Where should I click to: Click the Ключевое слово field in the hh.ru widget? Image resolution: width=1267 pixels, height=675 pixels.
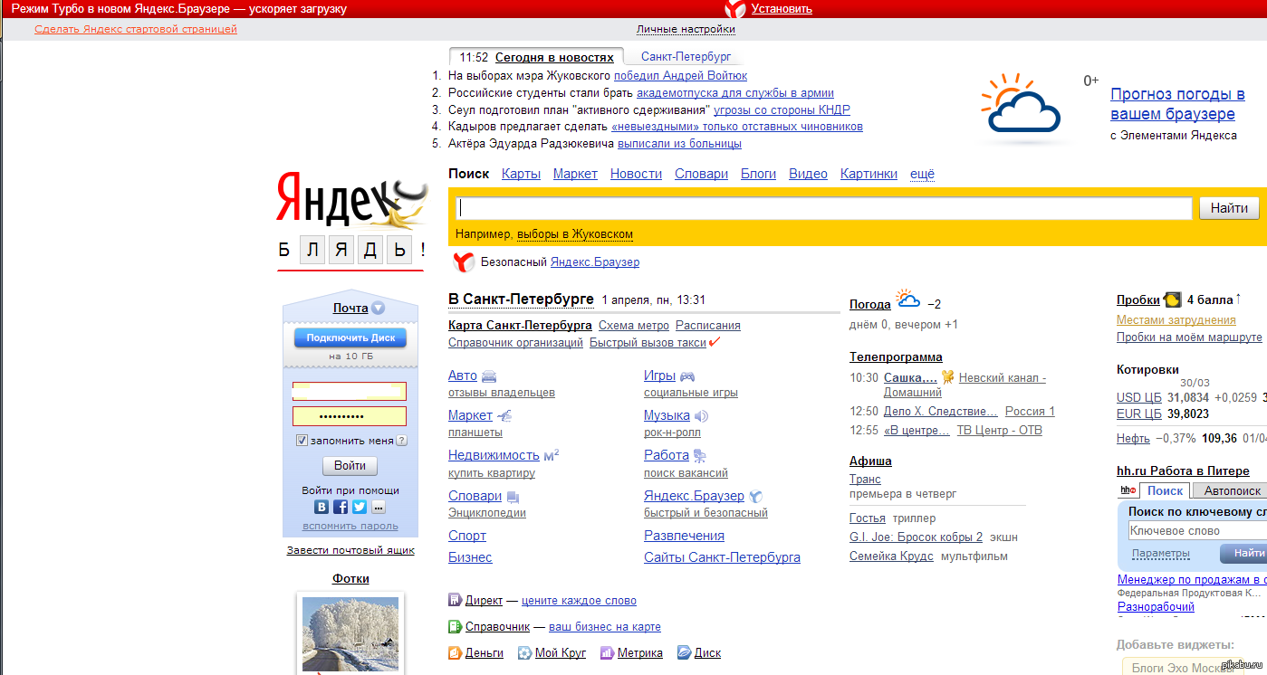point(1197,531)
